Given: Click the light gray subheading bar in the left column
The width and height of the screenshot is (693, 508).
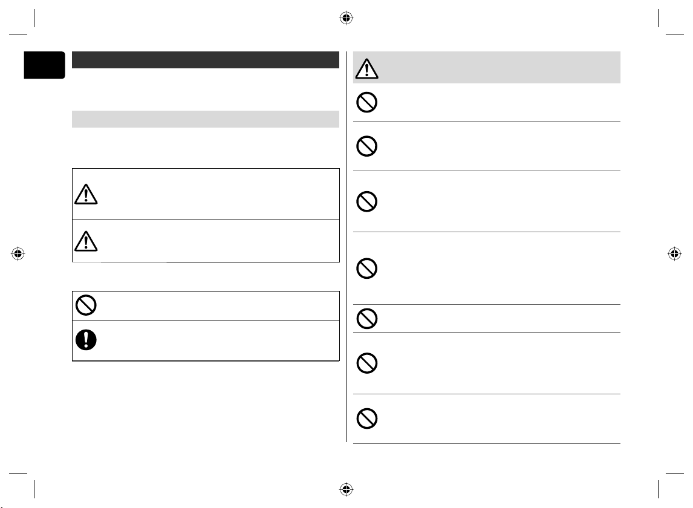Looking at the screenshot, I should tap(206, 119).
